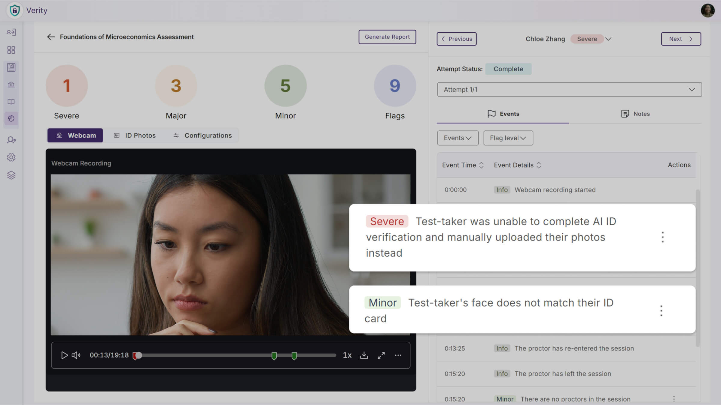Open actions menu for Severe event
Image resolution: width=721 pixels, height=405 pixels.
pyautogui.click(x=663, y=237)
